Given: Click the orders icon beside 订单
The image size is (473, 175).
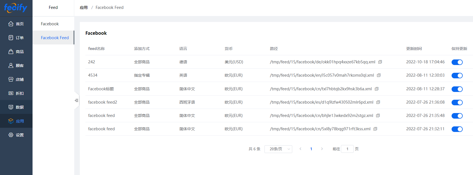Looking at the screenshot, I should click(x=11, y=38).
